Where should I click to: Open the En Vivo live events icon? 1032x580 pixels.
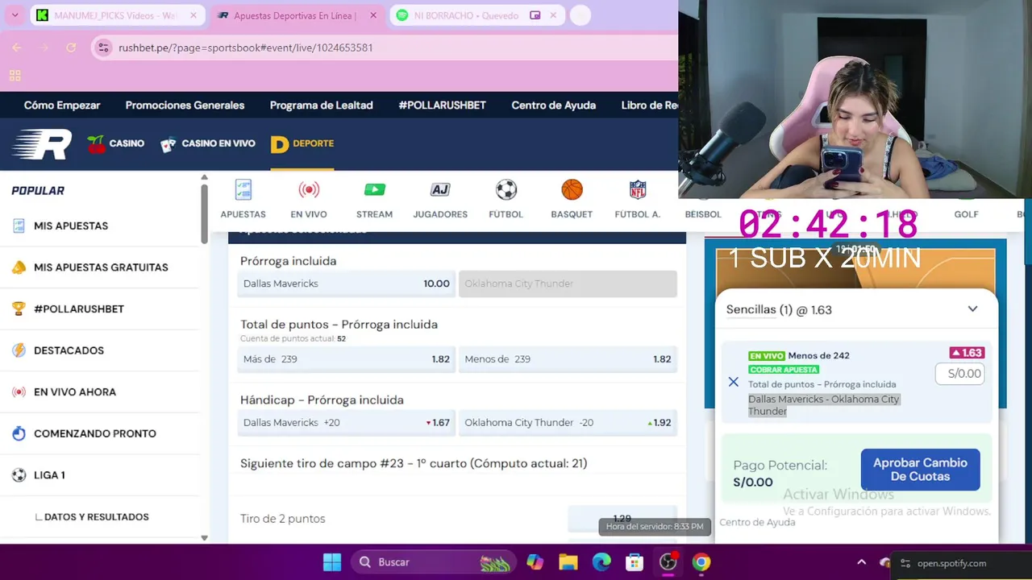tap(309, 199)
